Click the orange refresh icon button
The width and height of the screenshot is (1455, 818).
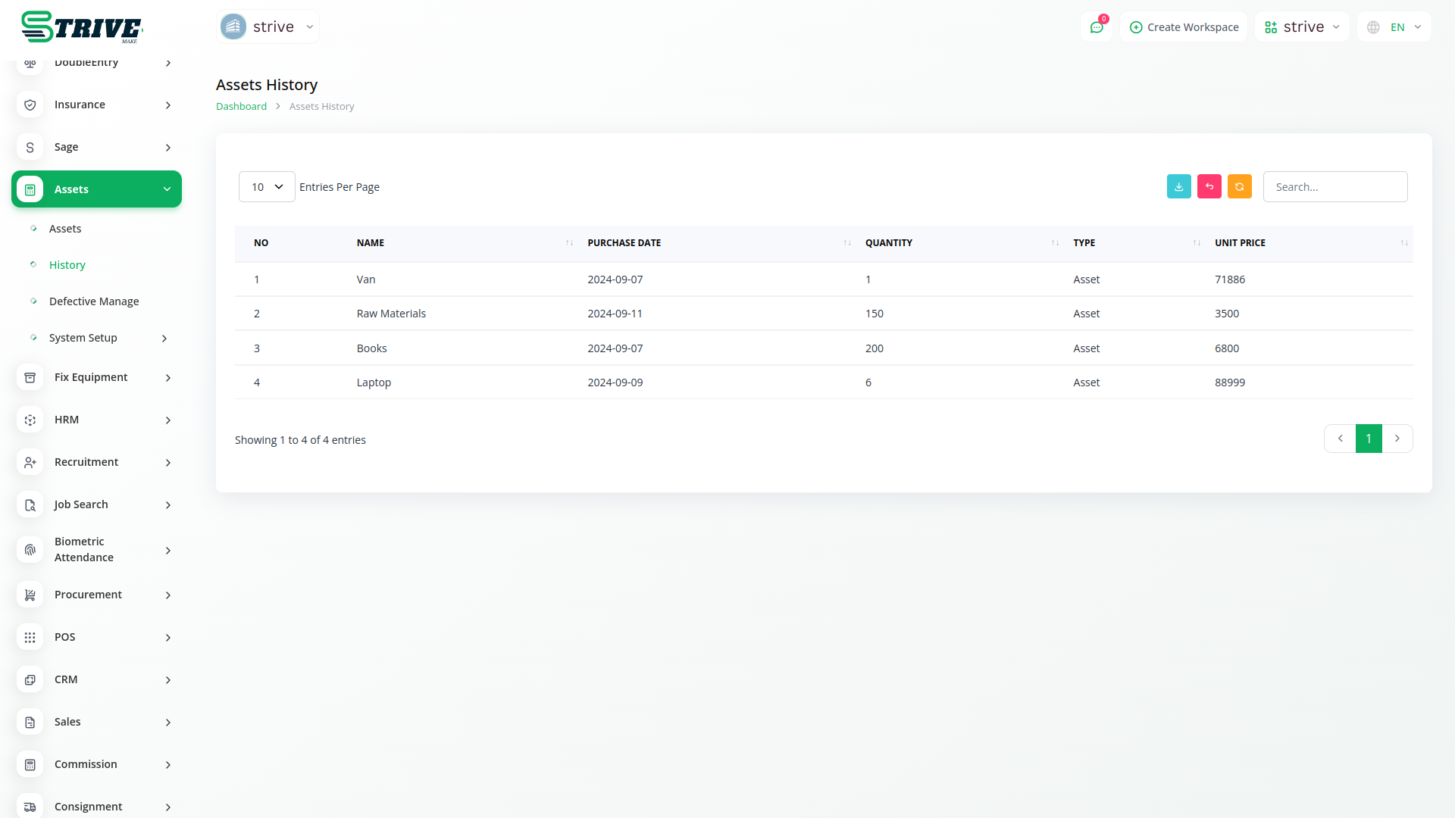click(x=1239, y=186)
